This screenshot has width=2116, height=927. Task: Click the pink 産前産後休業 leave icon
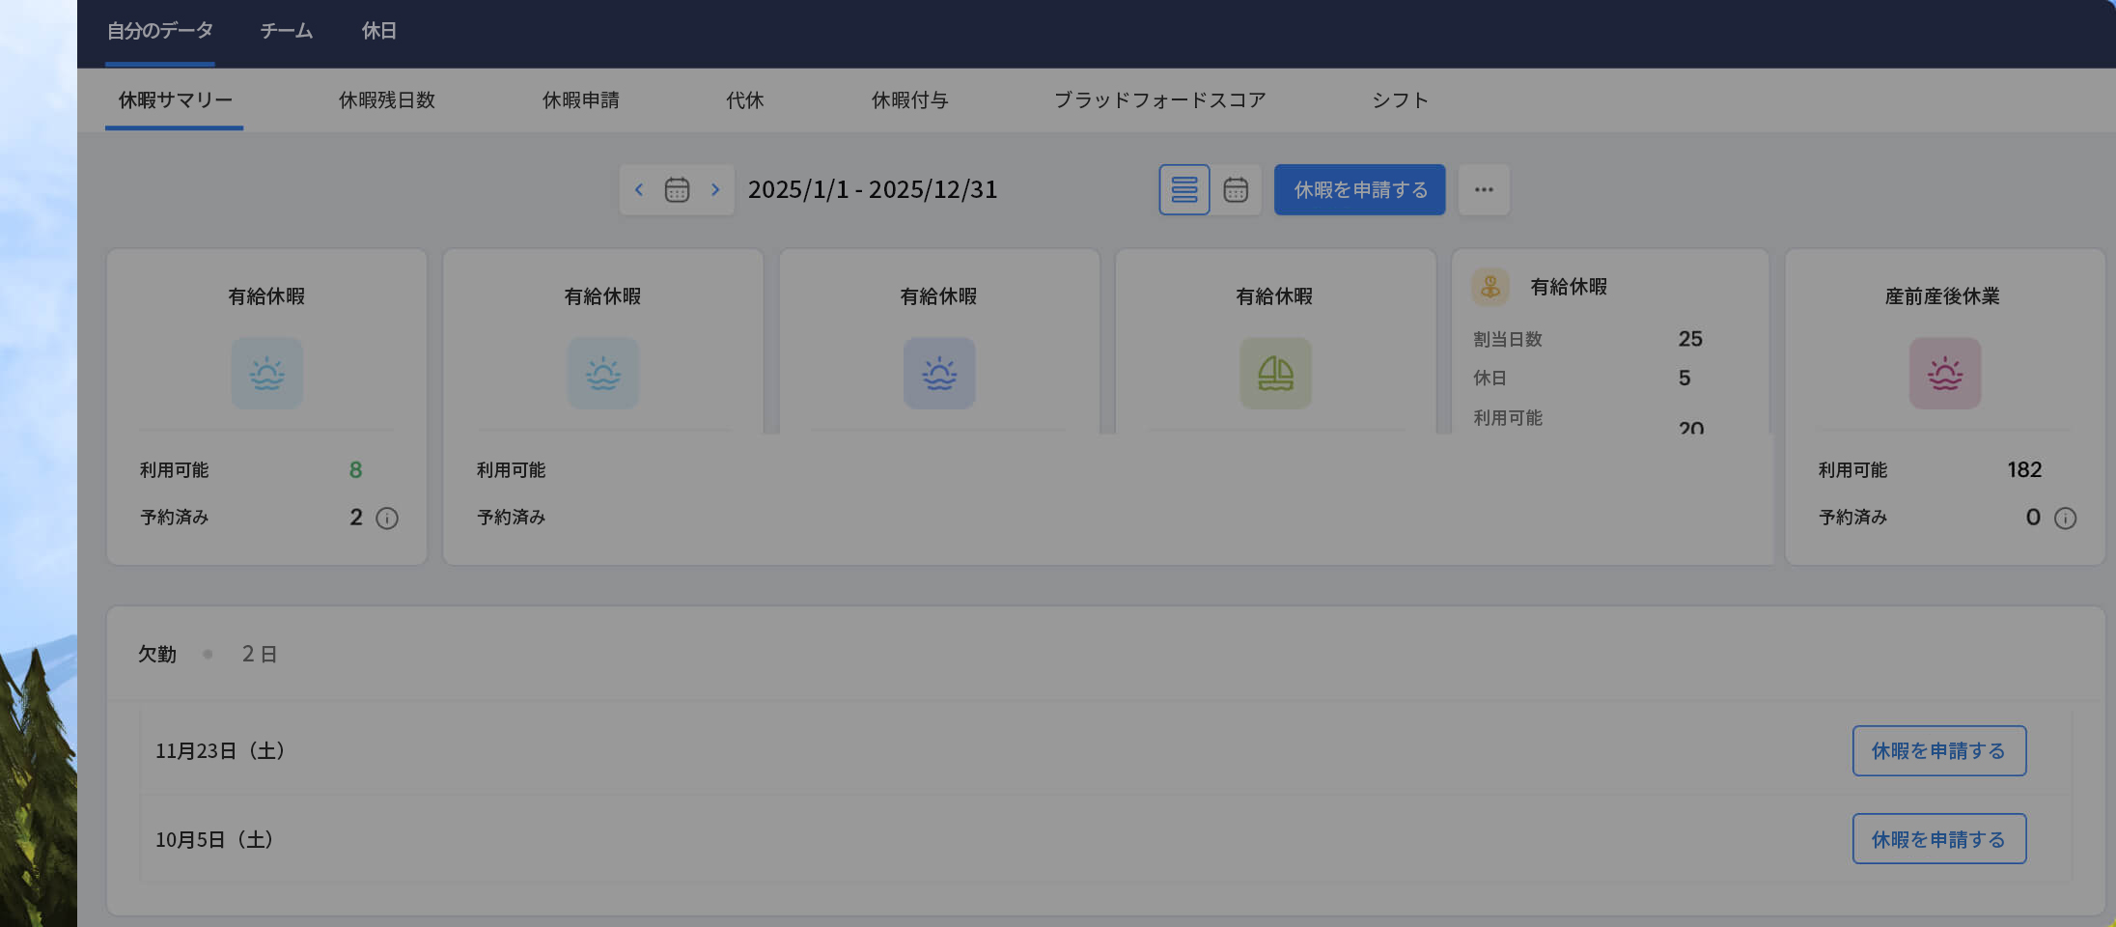click(x=1944, y=373)
